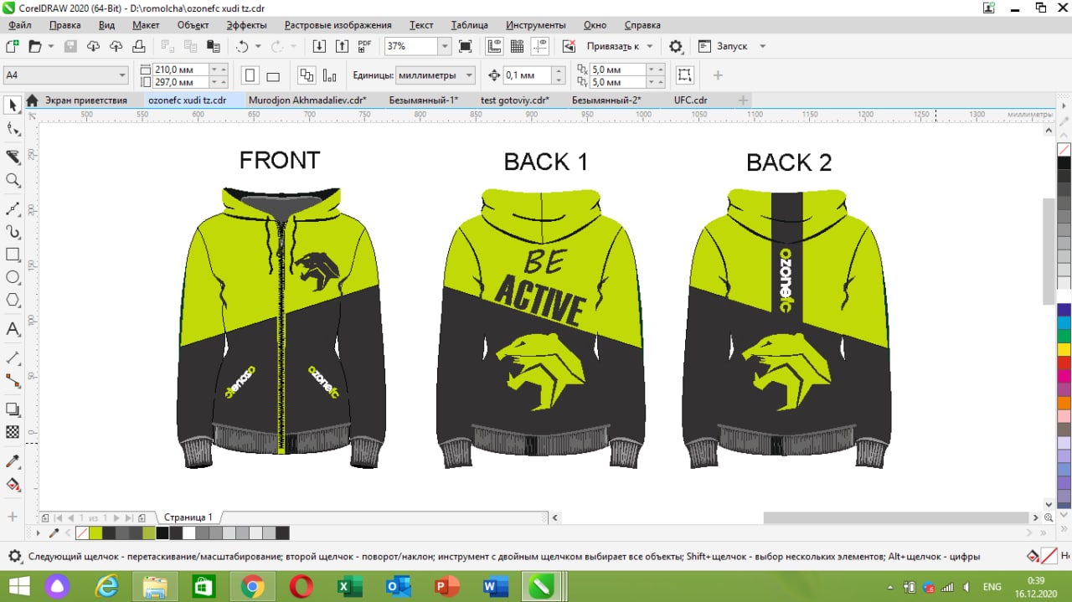The image size is (1072, 602).
Task: Click the Import icon
Action: (320, 46)
